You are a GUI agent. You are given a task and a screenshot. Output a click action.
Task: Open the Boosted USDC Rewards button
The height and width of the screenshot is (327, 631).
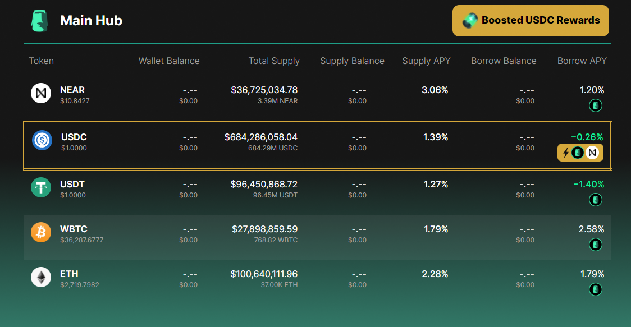(x=531, y=21)
